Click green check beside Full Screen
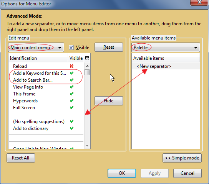Screen dimensions: 209x184 71,108
